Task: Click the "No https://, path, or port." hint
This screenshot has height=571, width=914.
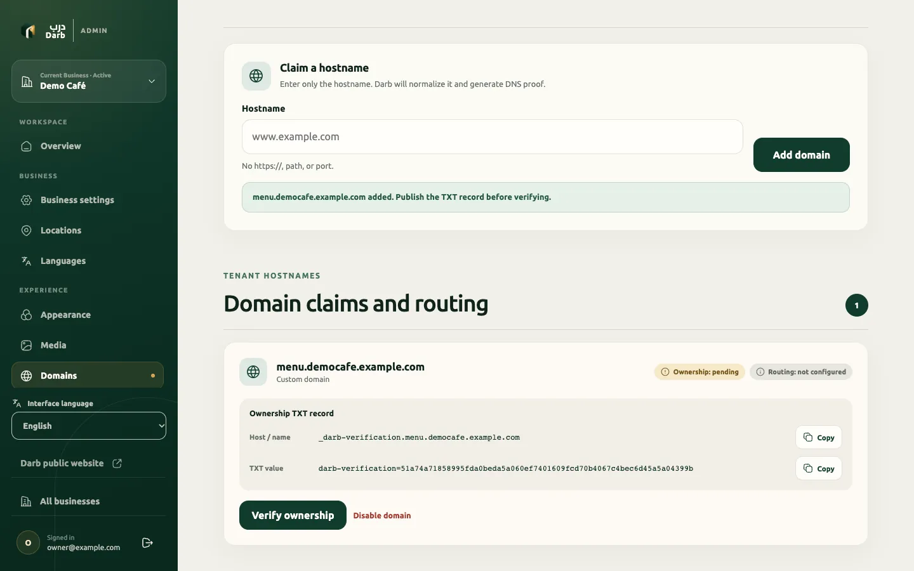Action: click(288, 166)
